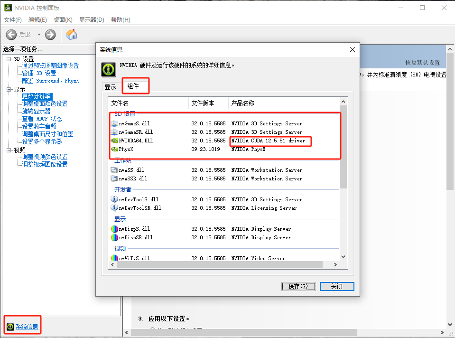
Task: Select 更改分辨率 in task tree
Action: pos(36,96)
